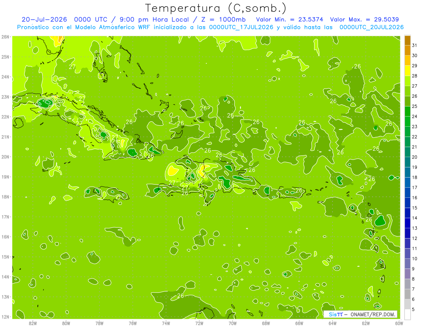Click the brown swatch above legend value 31

click(x=407, y=40)
